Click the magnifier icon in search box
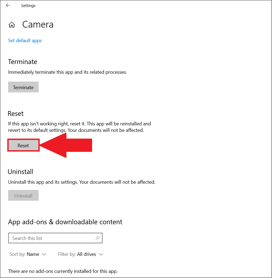272x278 pixels. tap(97, 238)
